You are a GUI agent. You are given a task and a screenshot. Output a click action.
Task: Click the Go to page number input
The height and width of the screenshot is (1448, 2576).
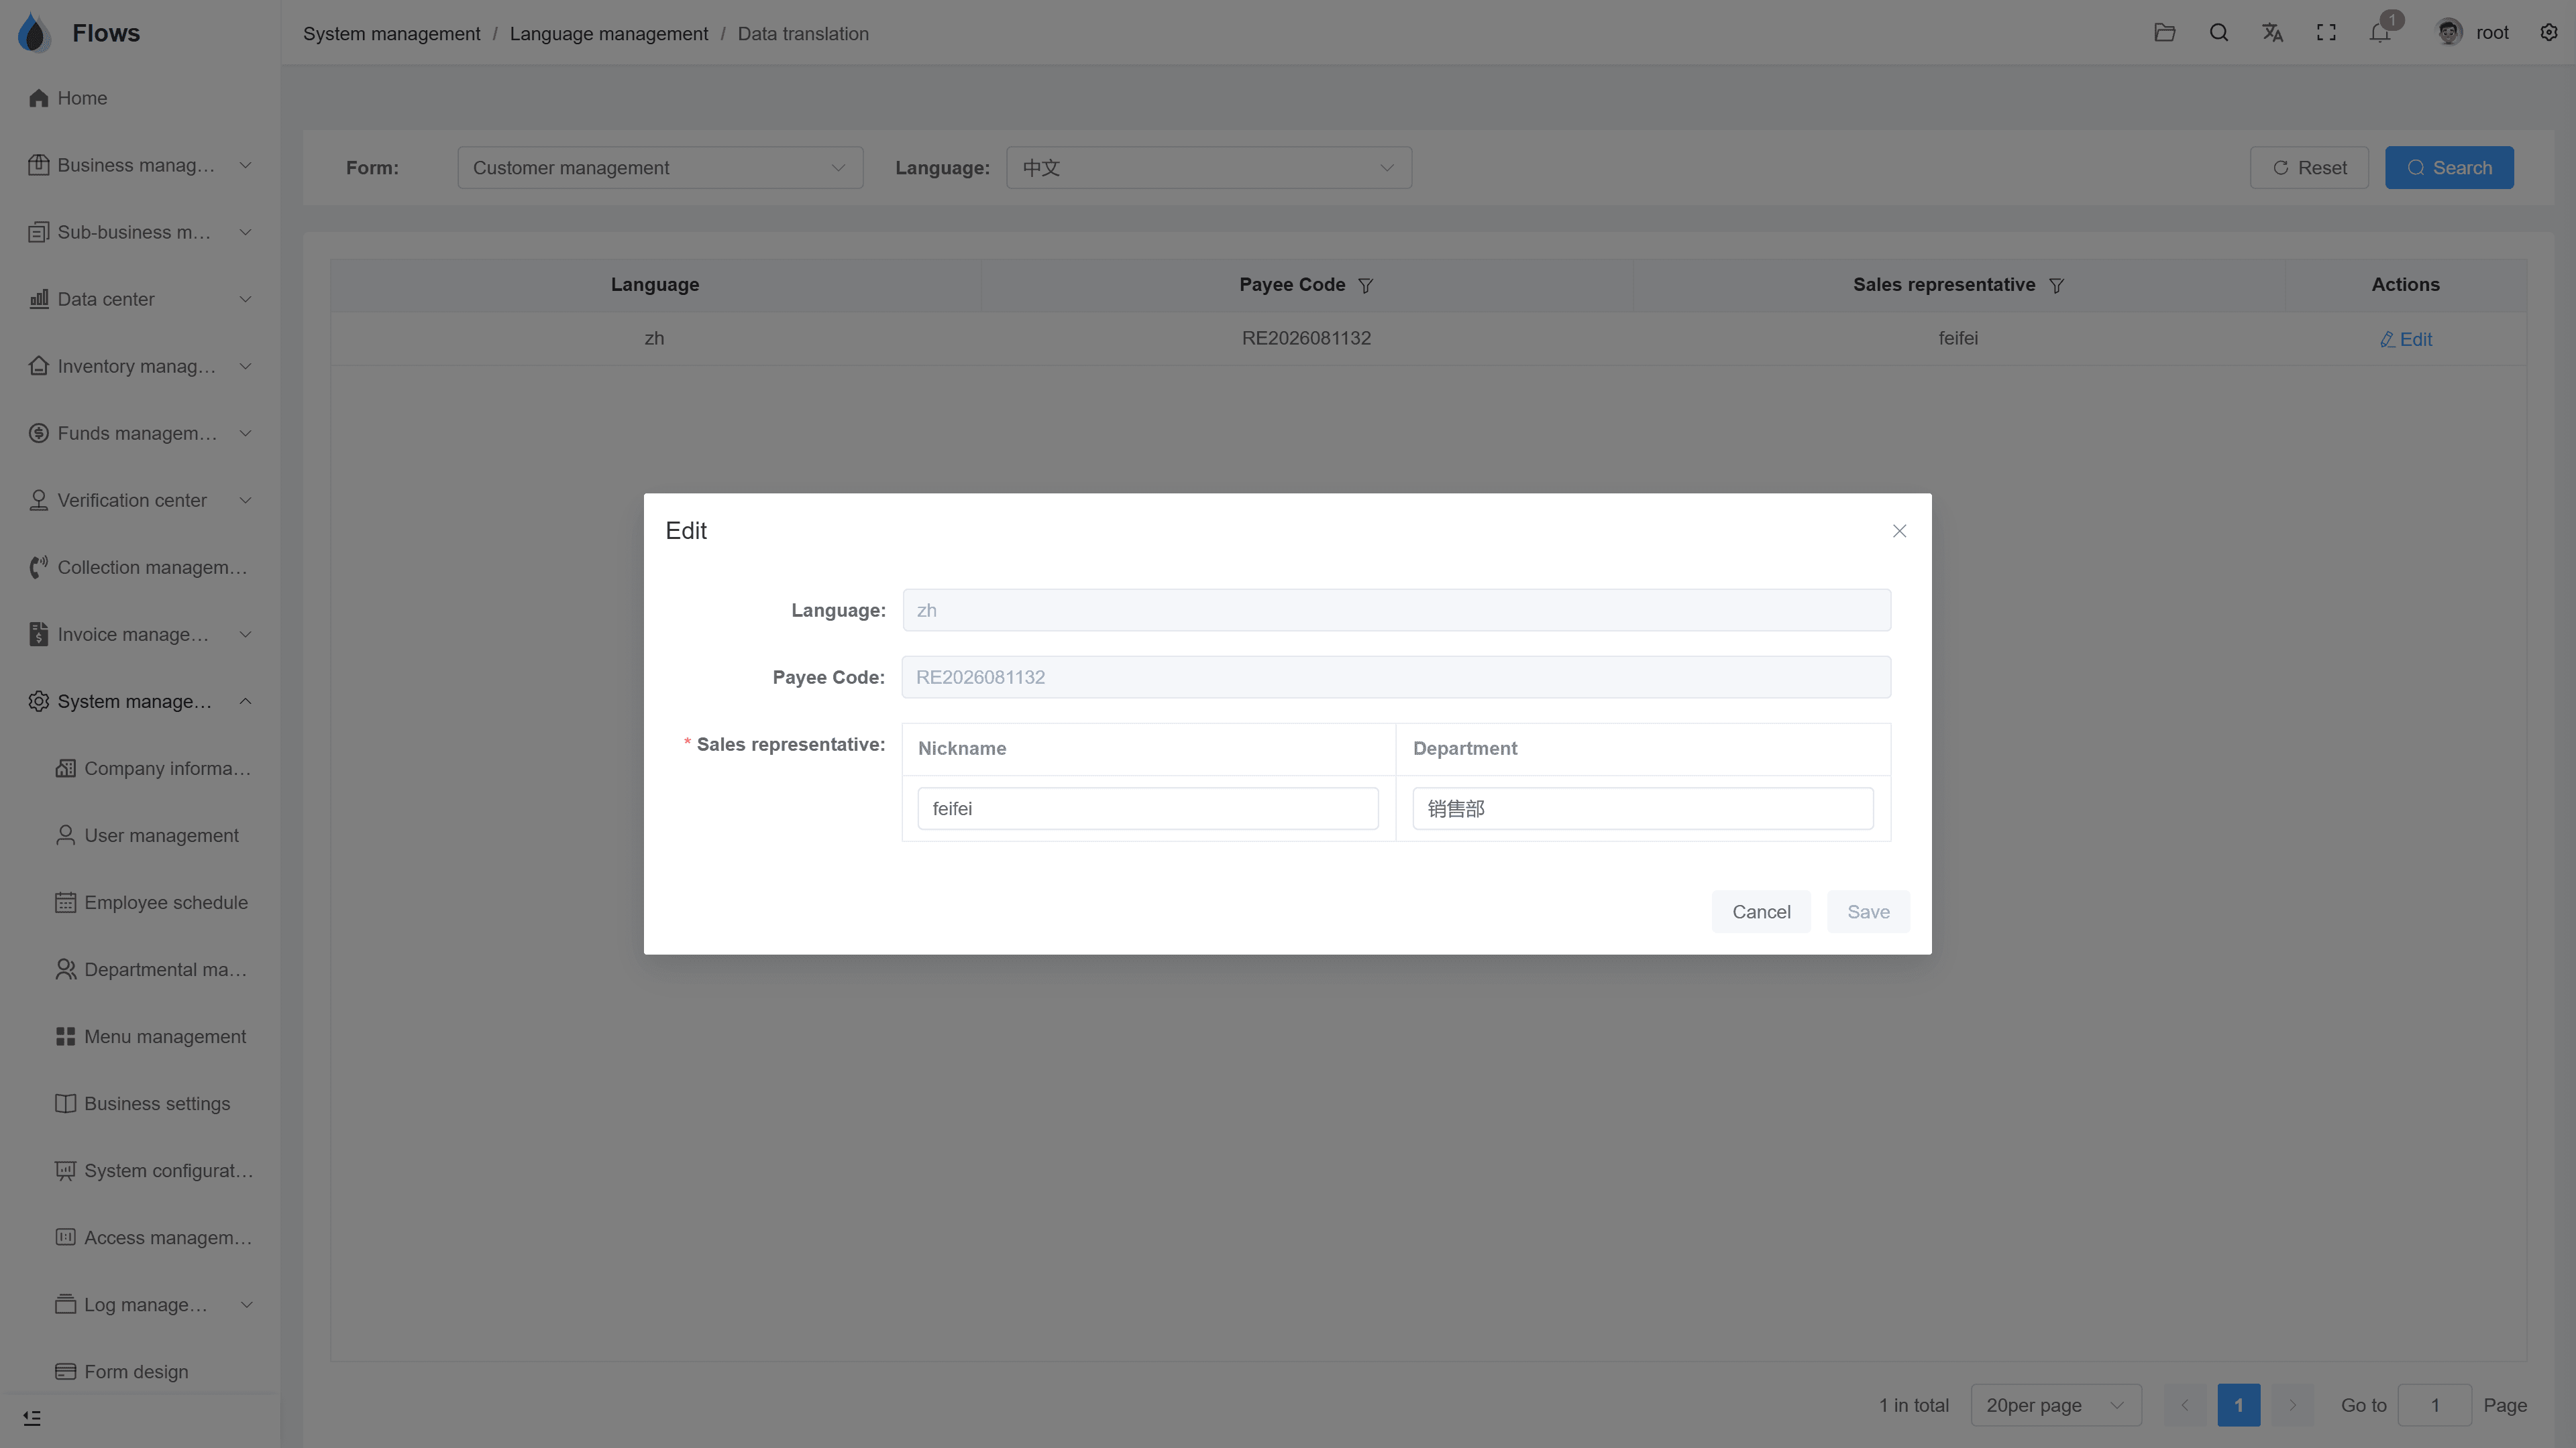click(2435, 1405)
